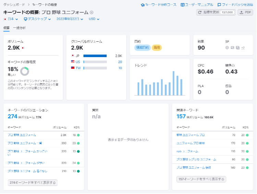Open the プロ 野球 ユニフォーム ダサい keyword link
Image resolution: width=257 pixels, height=194 pixels.
pyautogui.click(x=26, y=163)
